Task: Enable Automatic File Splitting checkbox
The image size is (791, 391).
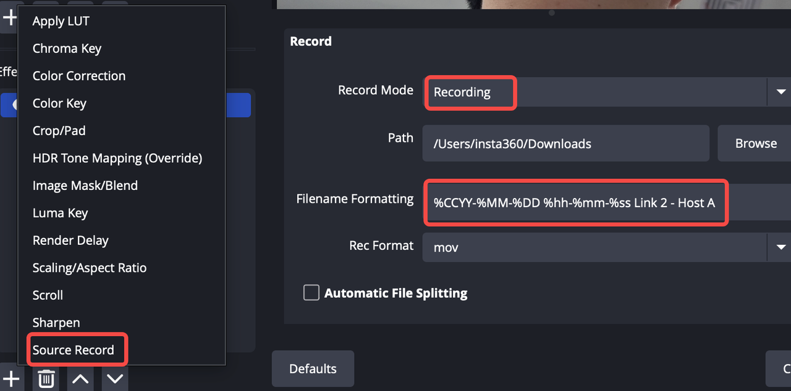Action: [x=311, y=292]
